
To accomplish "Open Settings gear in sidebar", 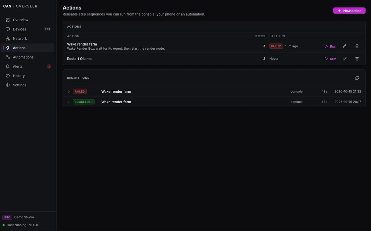I will click(x=8, y=85).
